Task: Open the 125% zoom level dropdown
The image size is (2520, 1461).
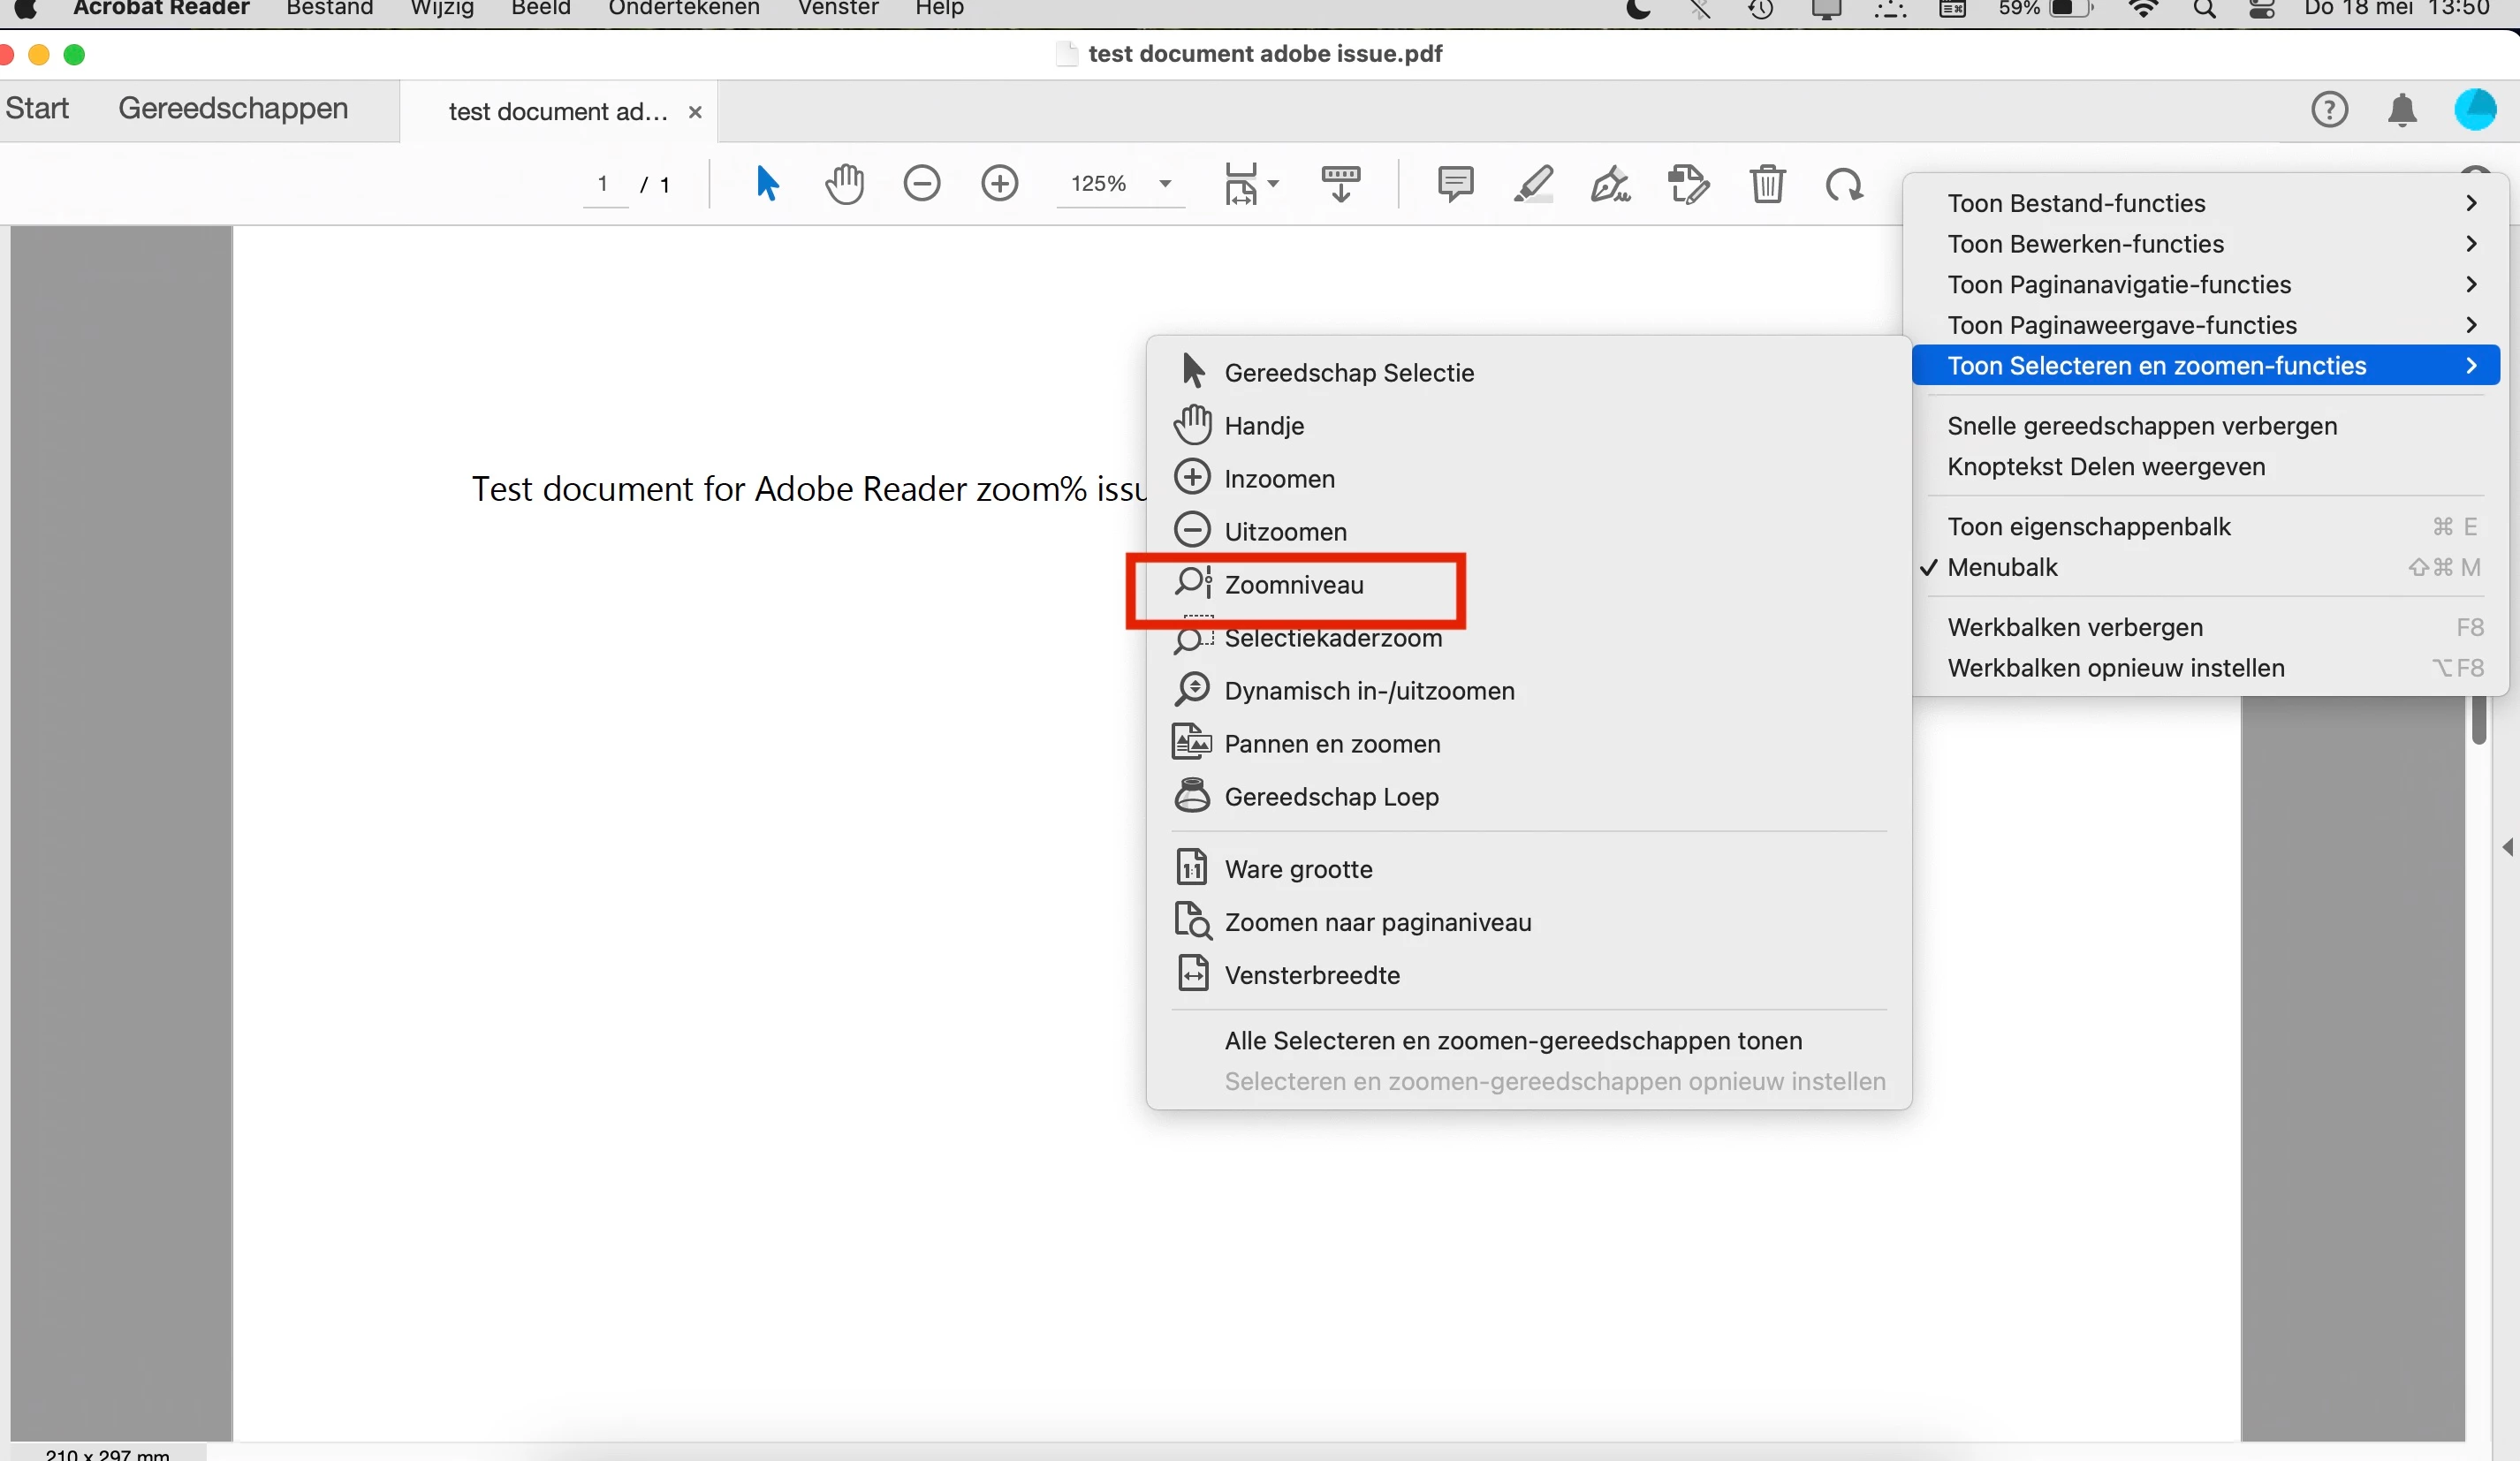Action: [1164, 184]
